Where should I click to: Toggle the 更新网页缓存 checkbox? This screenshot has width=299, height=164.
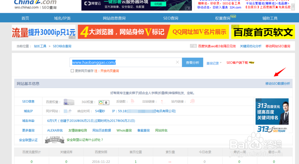72,71
